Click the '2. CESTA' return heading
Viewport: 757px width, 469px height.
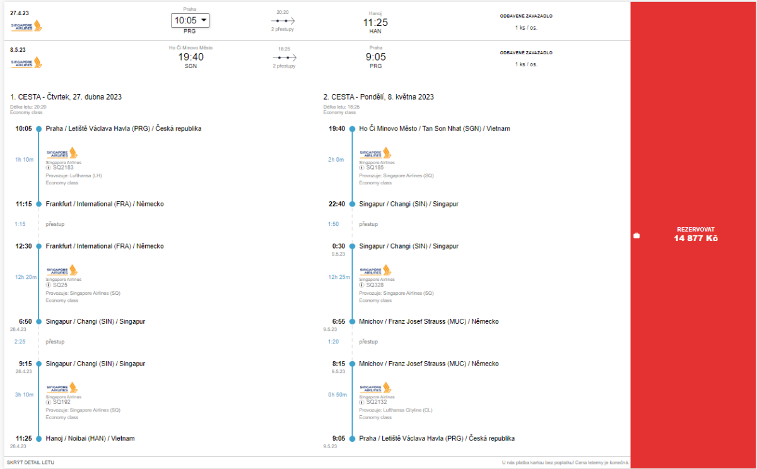378,97
